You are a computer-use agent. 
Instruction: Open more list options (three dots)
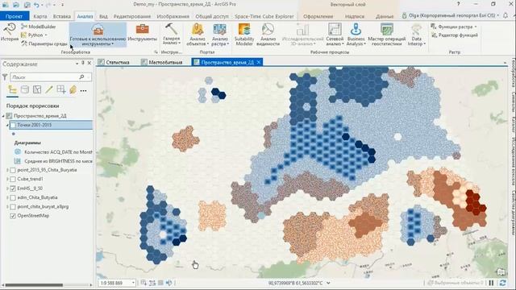click(84, 91)
